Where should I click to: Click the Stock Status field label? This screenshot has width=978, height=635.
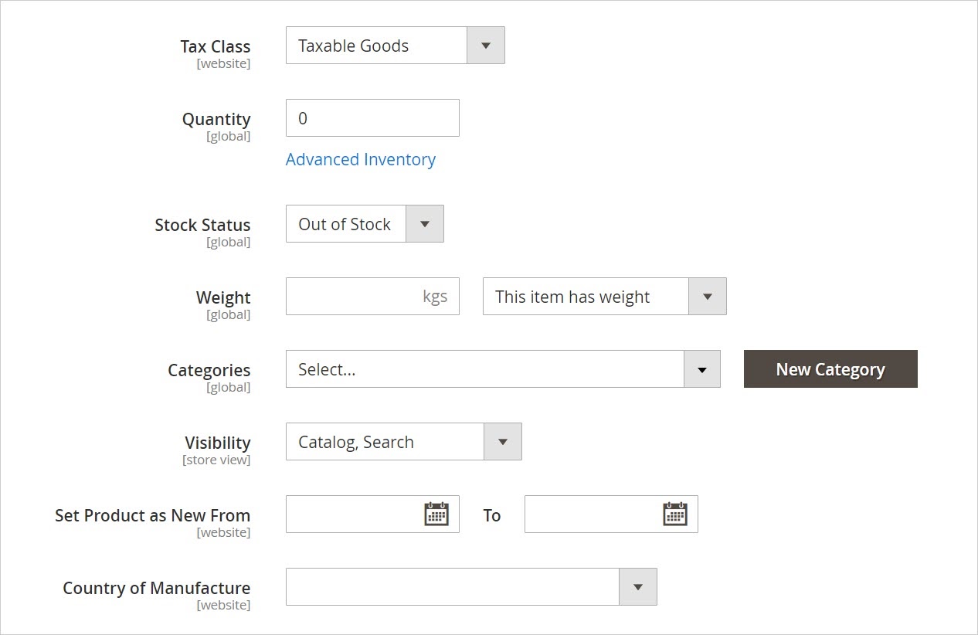tap(202, 225)
